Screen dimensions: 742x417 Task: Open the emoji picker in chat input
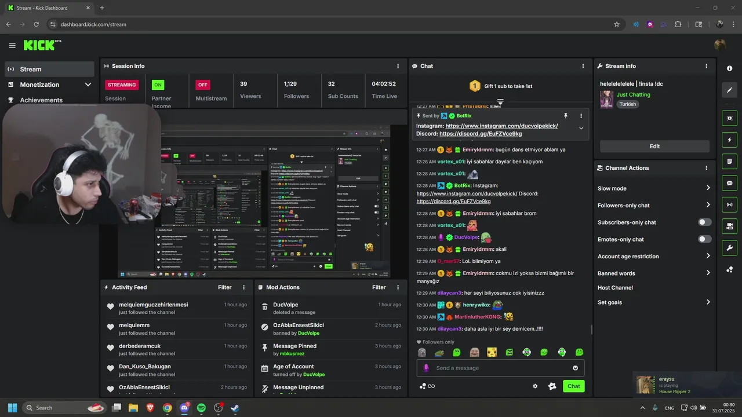pos(575,368)
